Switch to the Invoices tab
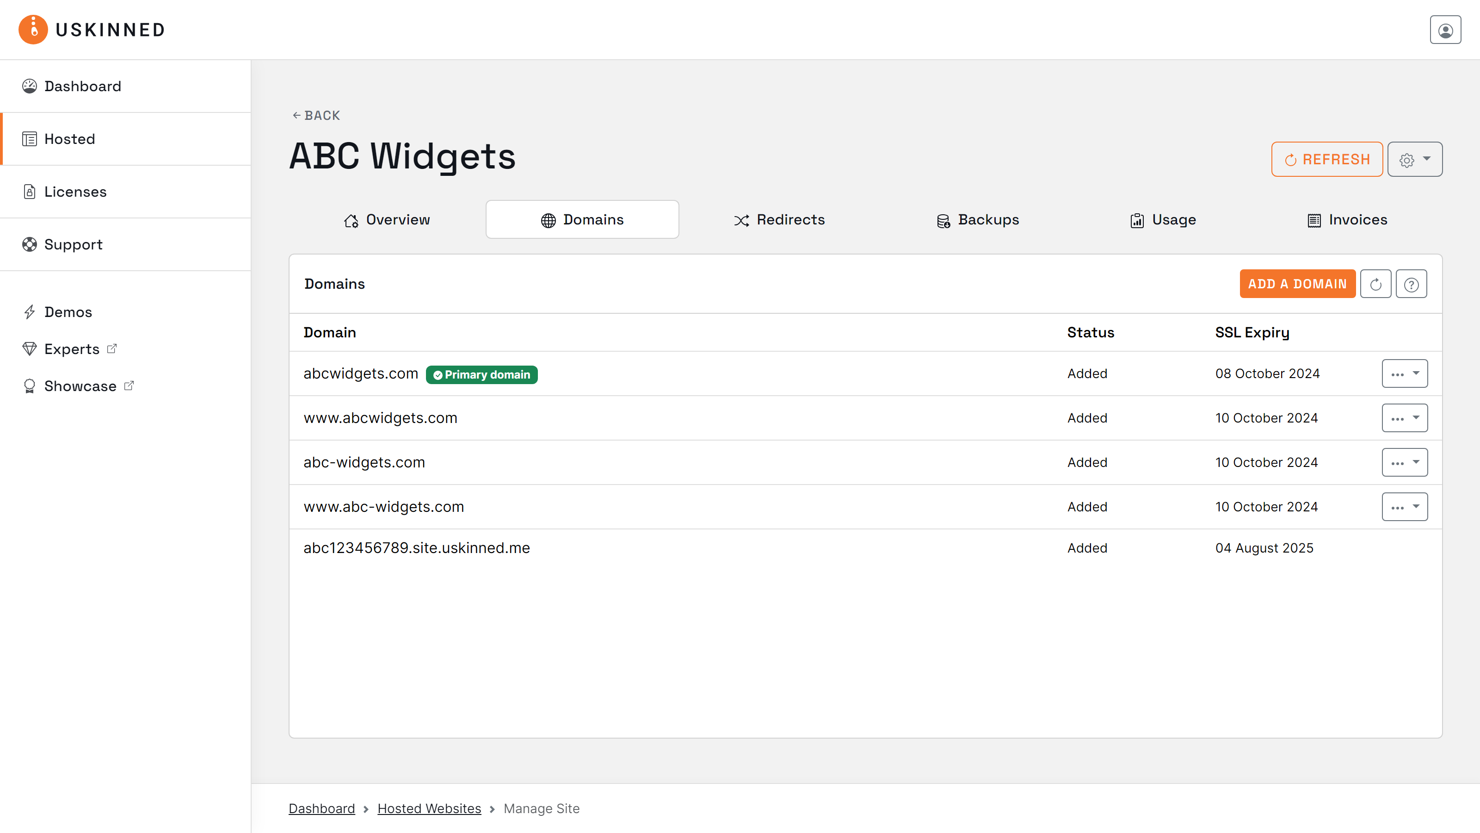This screenshot has height=833, width=1480. [1346, 219]
